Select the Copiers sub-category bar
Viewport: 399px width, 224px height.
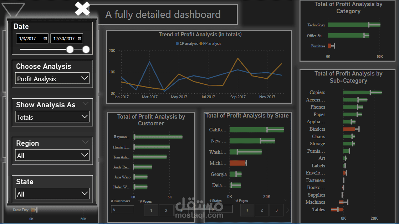362,93
